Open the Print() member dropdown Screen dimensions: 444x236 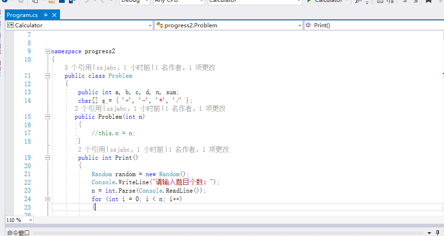point(374,25)
